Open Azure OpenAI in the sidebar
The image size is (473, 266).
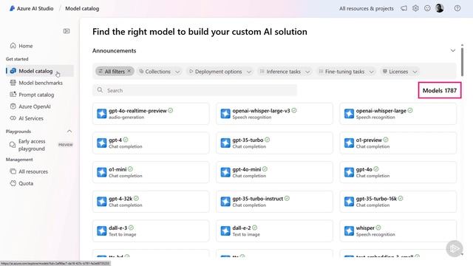click(x=39, y=106)
